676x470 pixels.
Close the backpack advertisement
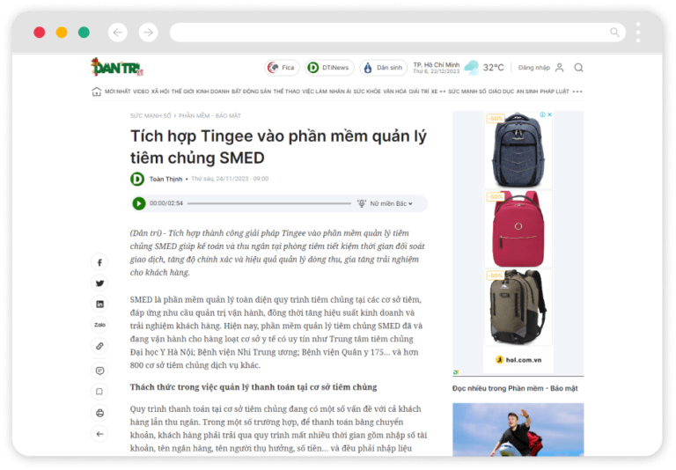coord(549,114)
